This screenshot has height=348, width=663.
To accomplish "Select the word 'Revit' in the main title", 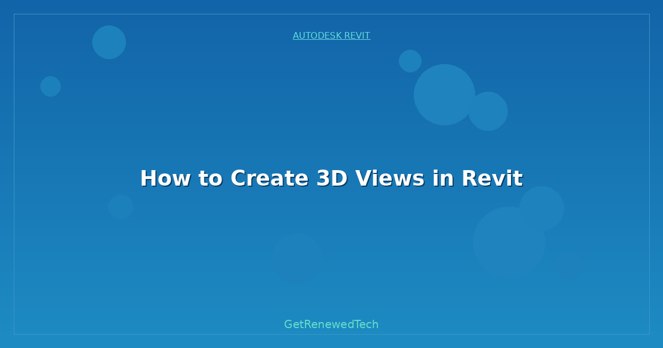I will click(x=492, y=178).
